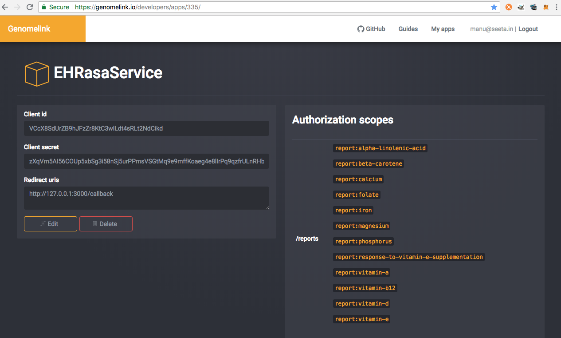561x338 pixels.
Task: Click the MetaMask fox extension icon
Action: point(546,7)
